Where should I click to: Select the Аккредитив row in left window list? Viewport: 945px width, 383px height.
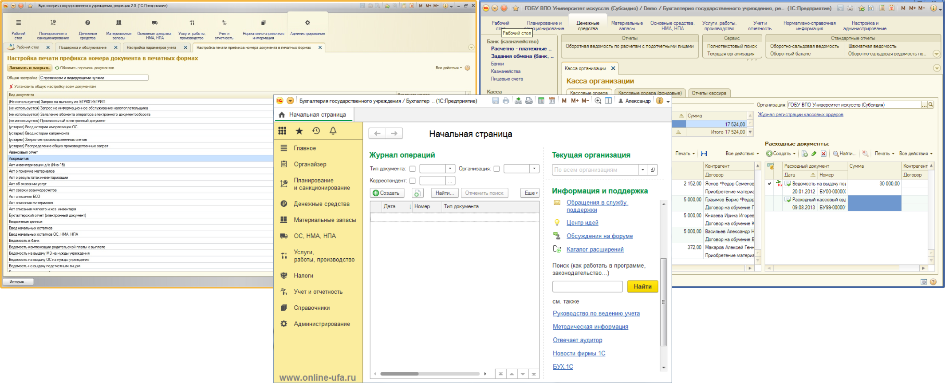141,158
